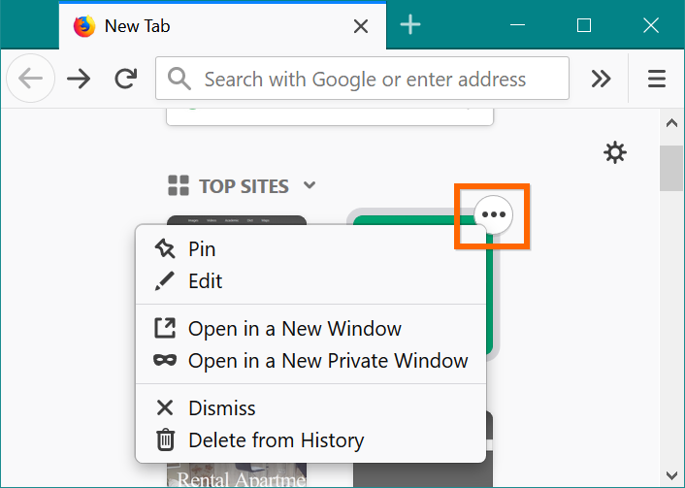The height and width of the screenshot is (488, 685).
Task: Click the forward navigation arrow
Action: 79,80
